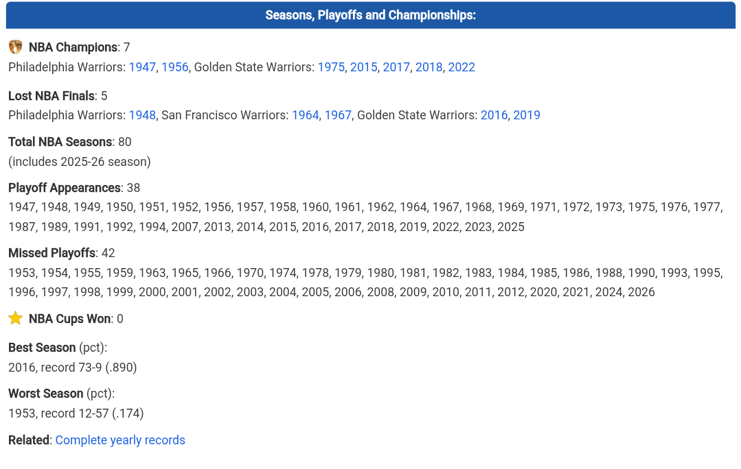Click the NBA Cups Won label
The image size is (741, 469).
click(x=70, y=318)
